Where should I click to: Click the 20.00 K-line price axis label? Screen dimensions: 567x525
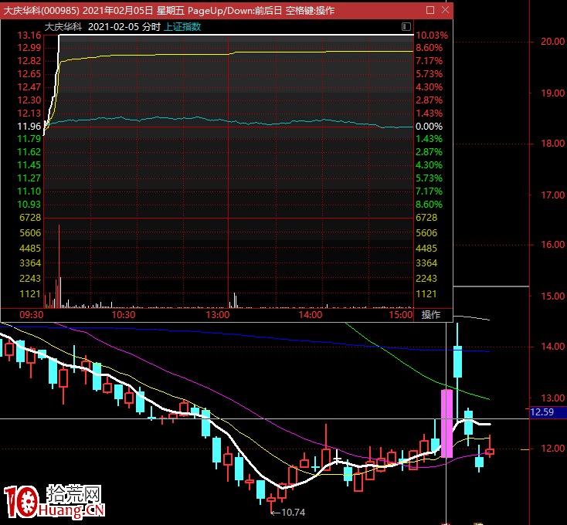coord(552,42)
